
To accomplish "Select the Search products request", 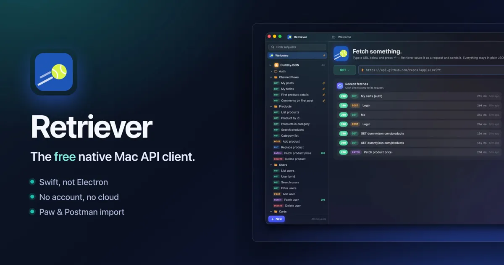I will pyautogui.click(x=297, y=130).
